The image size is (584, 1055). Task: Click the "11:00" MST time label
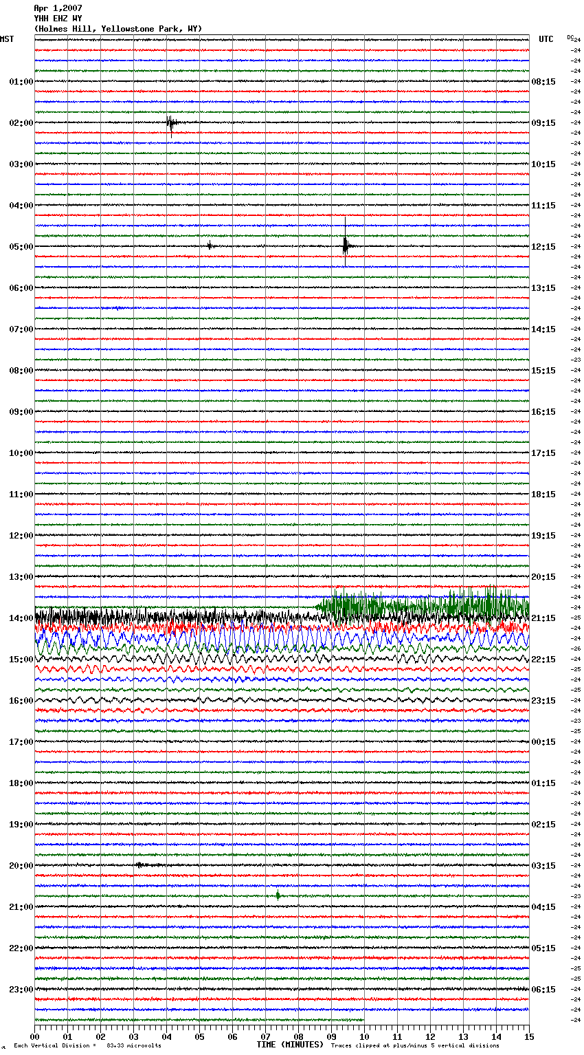pos(21,494)
